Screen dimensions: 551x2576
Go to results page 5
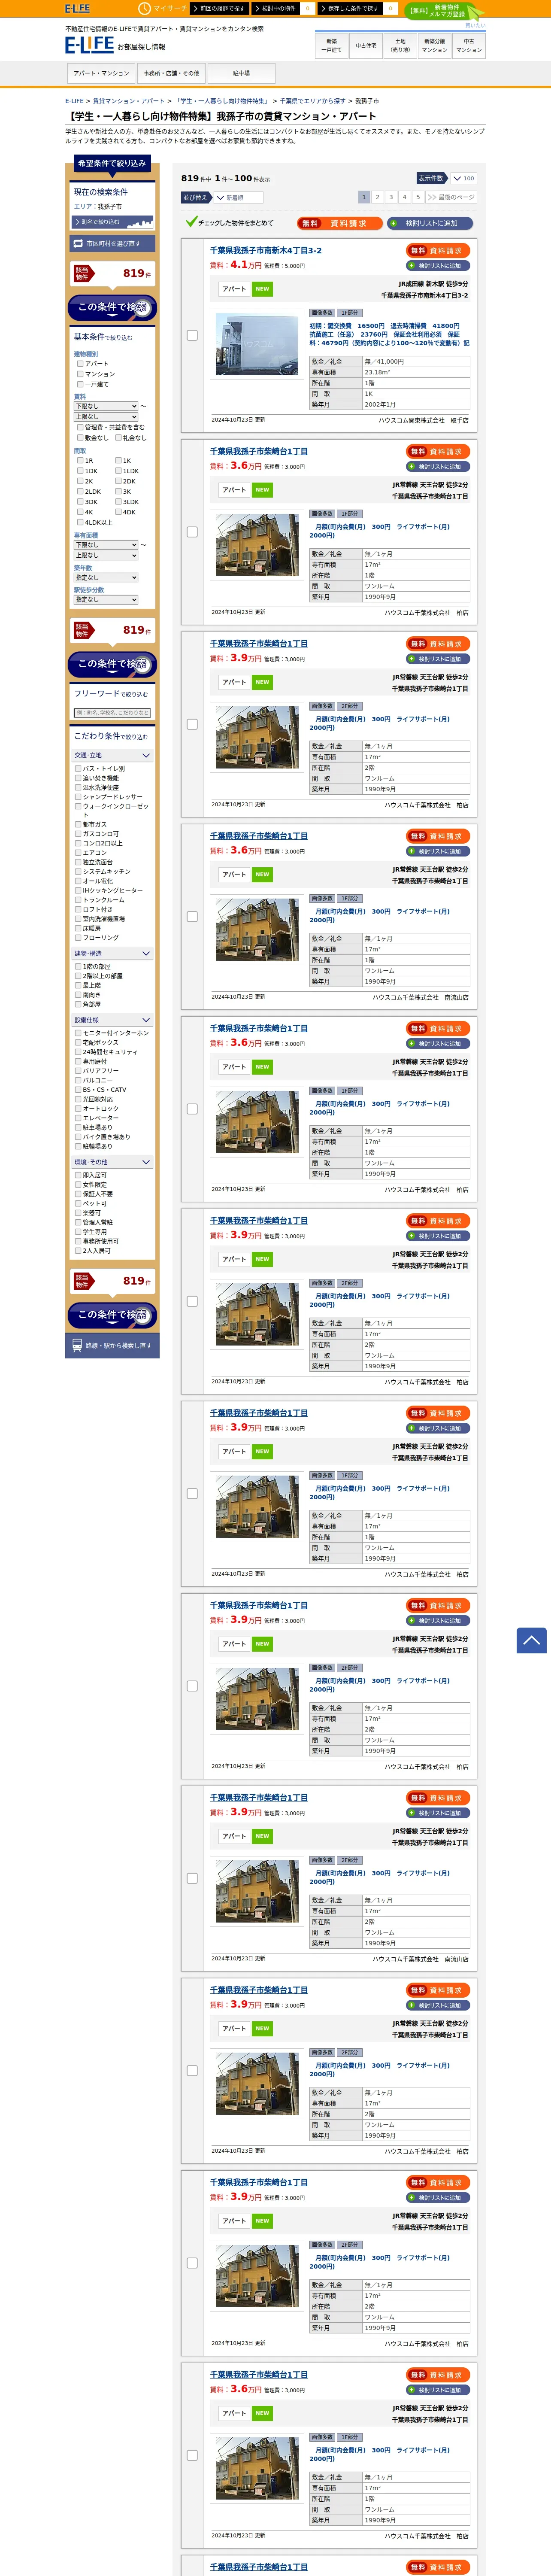tap(418, 197)
